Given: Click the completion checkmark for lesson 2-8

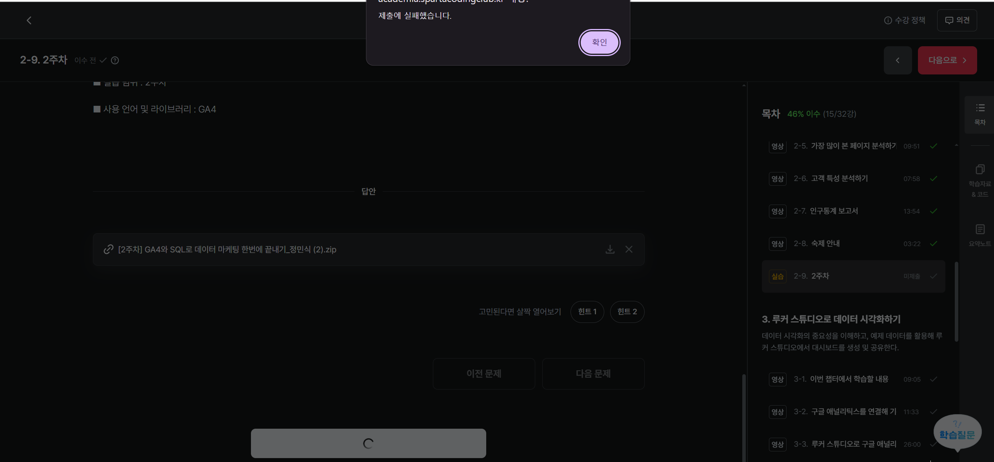Looking at the screenshot, I should 934,244.
